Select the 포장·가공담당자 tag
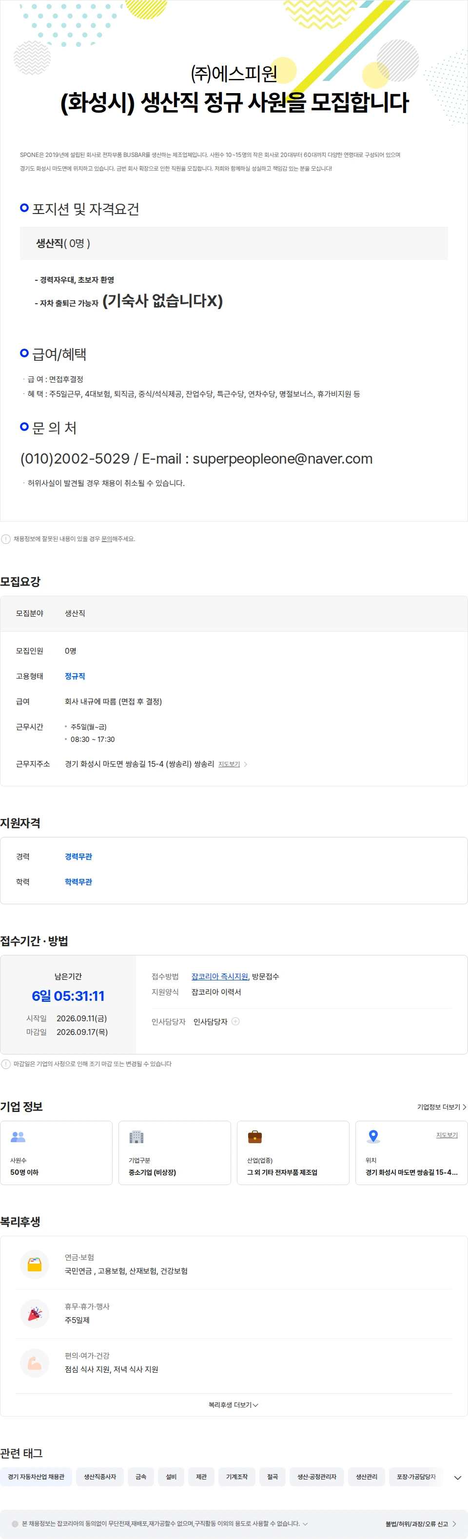Viewport: 468px width, 1539px height. [417, 1476]
